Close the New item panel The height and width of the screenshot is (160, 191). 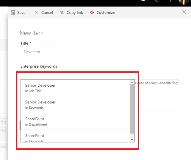(184, 12)
